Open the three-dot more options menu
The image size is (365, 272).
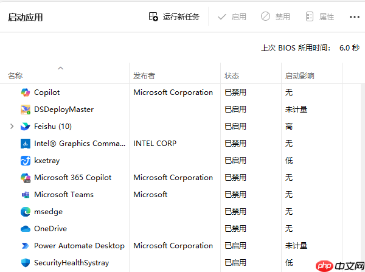tap(355, 17)
